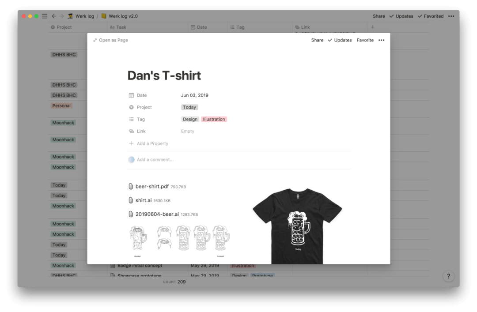The width and height of the screenshot is (477, 312).
Task: Click the Task column header
Action: coord(118,27)
